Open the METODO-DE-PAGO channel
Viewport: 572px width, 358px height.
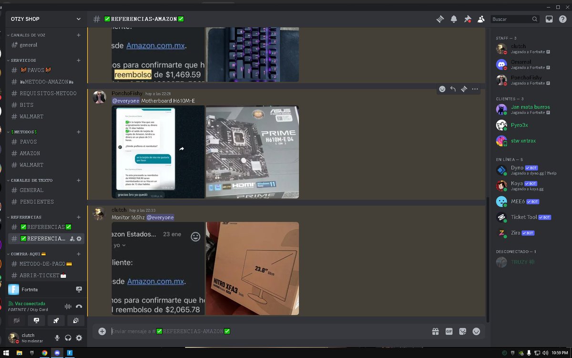[47, 264]
